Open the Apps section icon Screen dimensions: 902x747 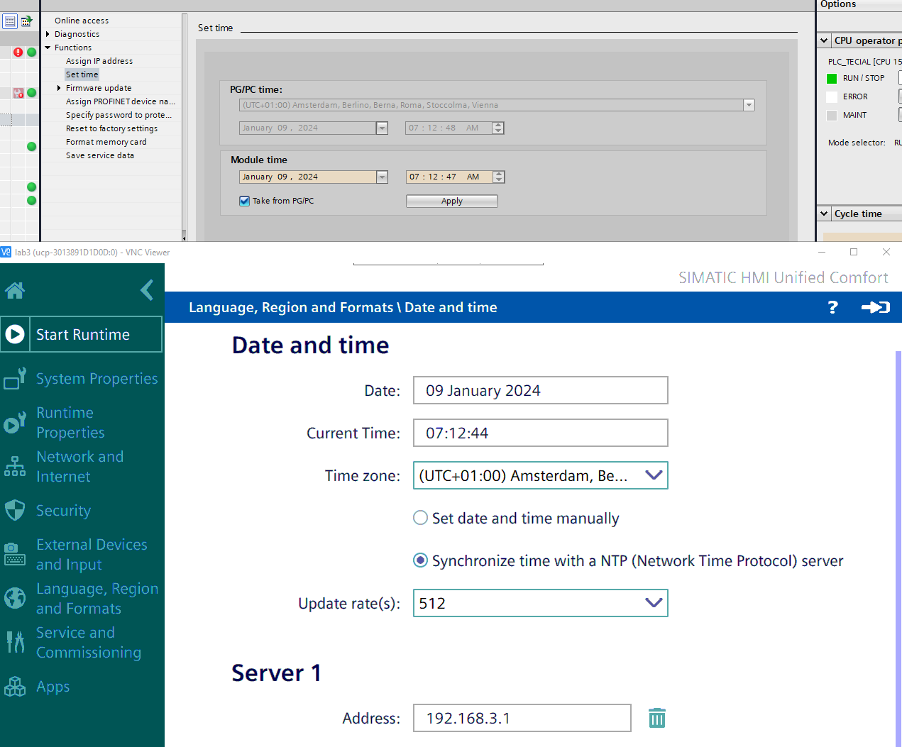click(14, 686)
